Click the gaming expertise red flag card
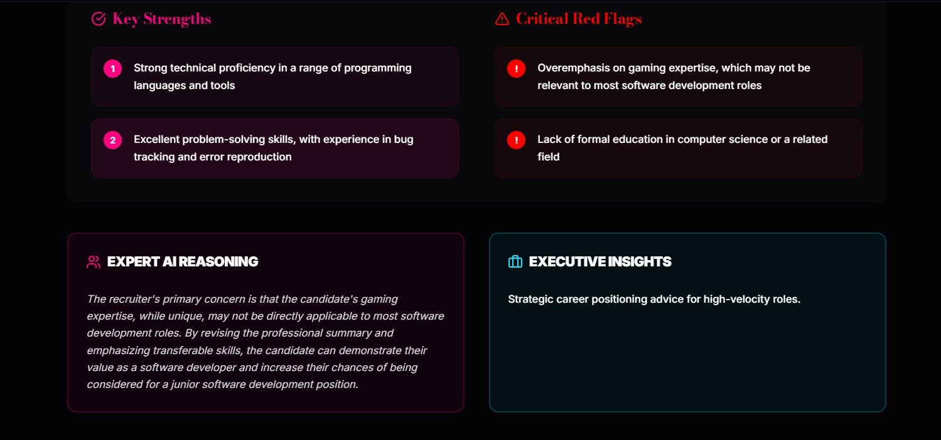The width and height of the screenshot is (941, 440). coord(678,76)
